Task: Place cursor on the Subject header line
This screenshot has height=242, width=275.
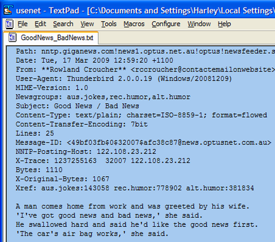Action: 77,106
